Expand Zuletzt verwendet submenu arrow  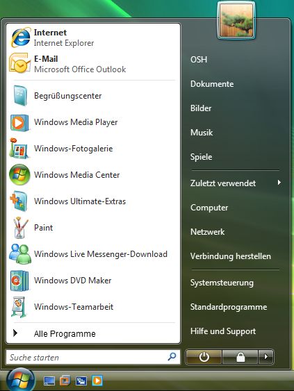(279, 183)
